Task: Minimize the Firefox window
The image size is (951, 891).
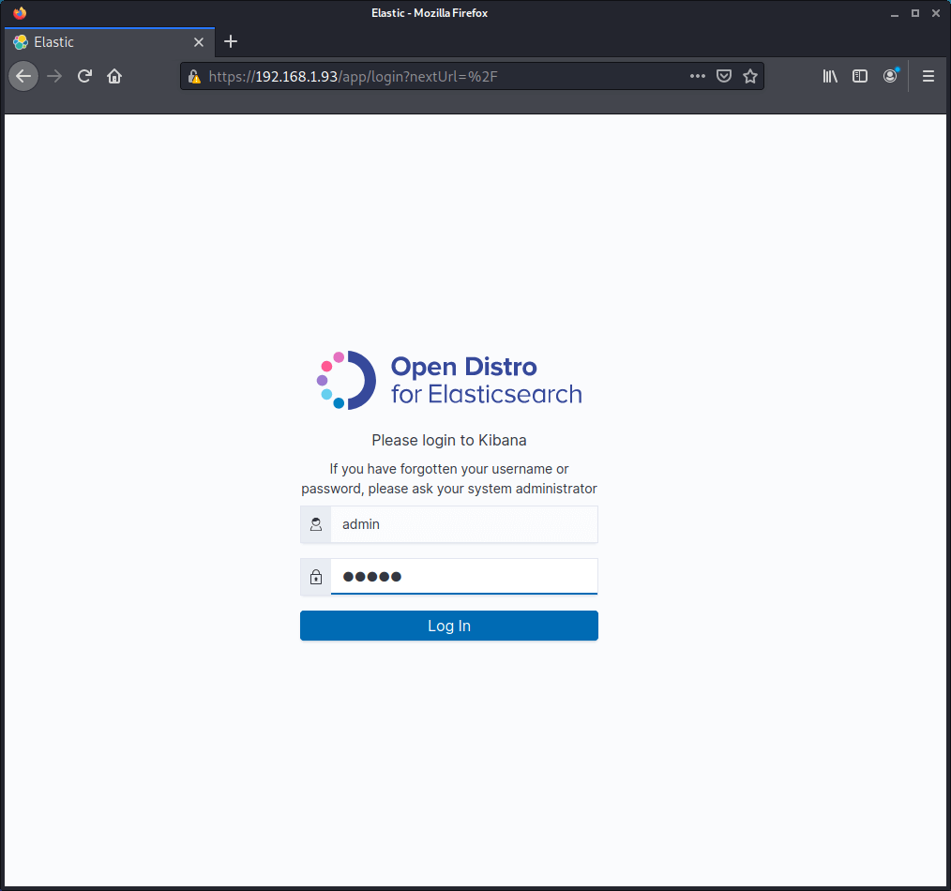Action: click(894, 13)
